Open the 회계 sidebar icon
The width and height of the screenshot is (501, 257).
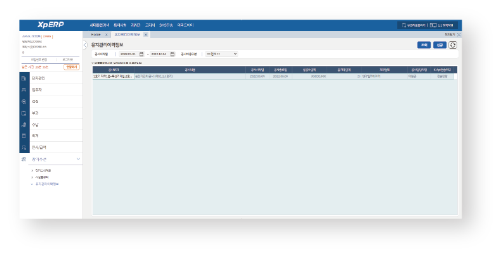click(x=24, y=136)
